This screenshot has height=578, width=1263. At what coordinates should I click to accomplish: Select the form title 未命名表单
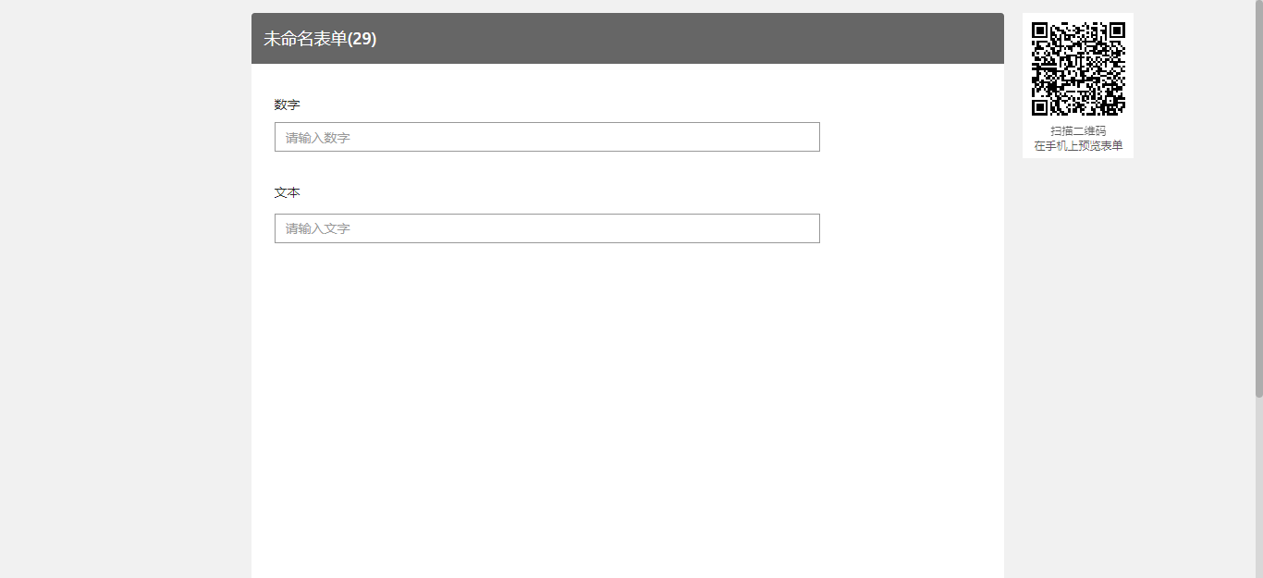(x=305, y=39)
